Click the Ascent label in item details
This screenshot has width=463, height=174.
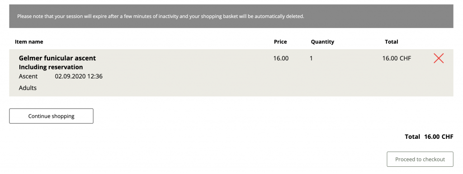coord(28,76)
